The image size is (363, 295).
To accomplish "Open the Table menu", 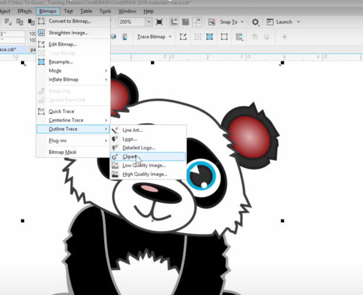I will tap(86, 11).
